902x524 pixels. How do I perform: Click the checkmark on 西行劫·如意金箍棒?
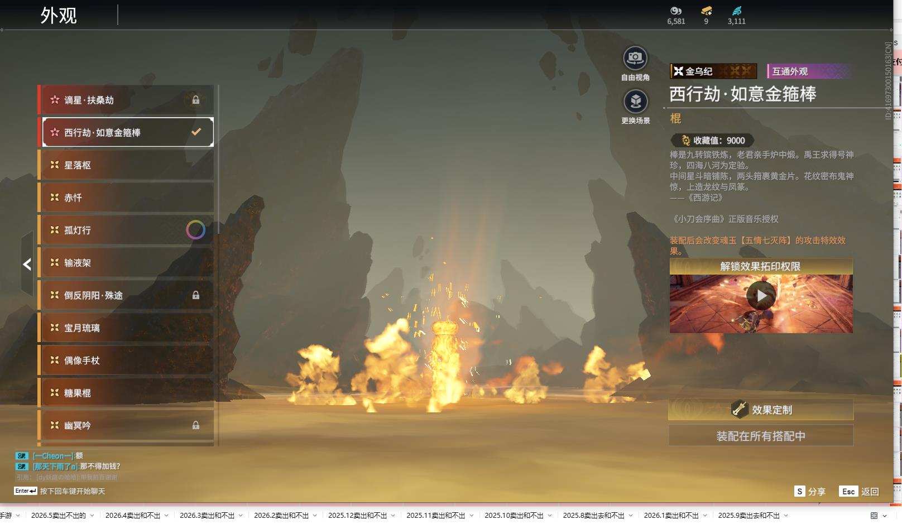[x=196, y=132]
